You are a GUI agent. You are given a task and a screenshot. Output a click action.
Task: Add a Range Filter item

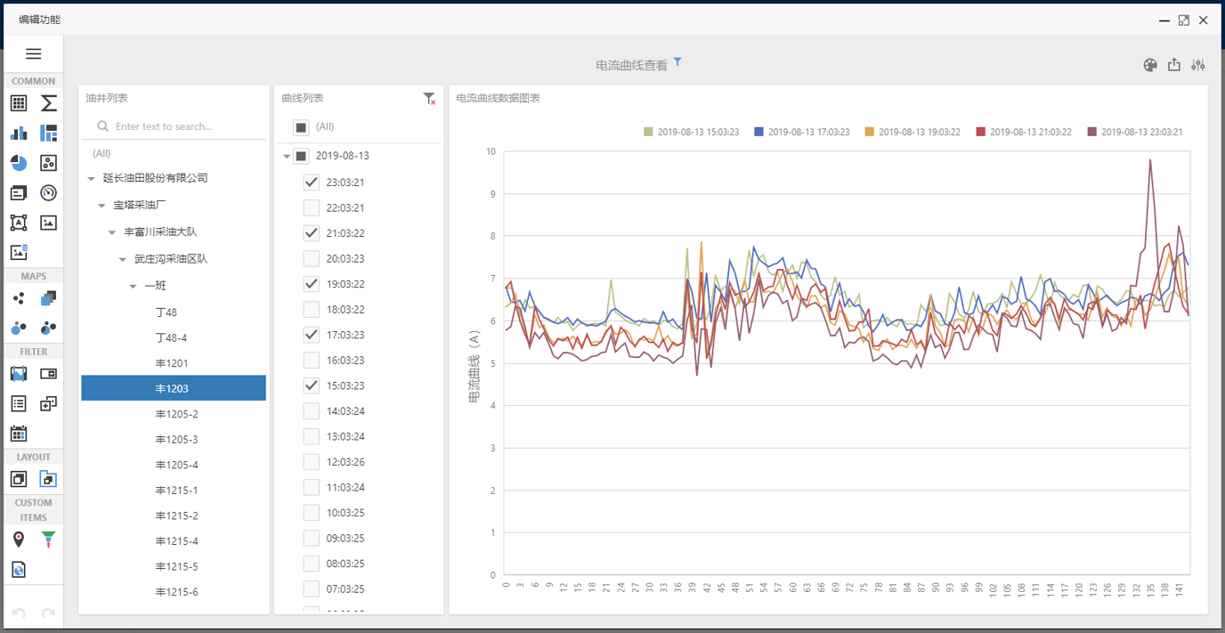(19, 374)
